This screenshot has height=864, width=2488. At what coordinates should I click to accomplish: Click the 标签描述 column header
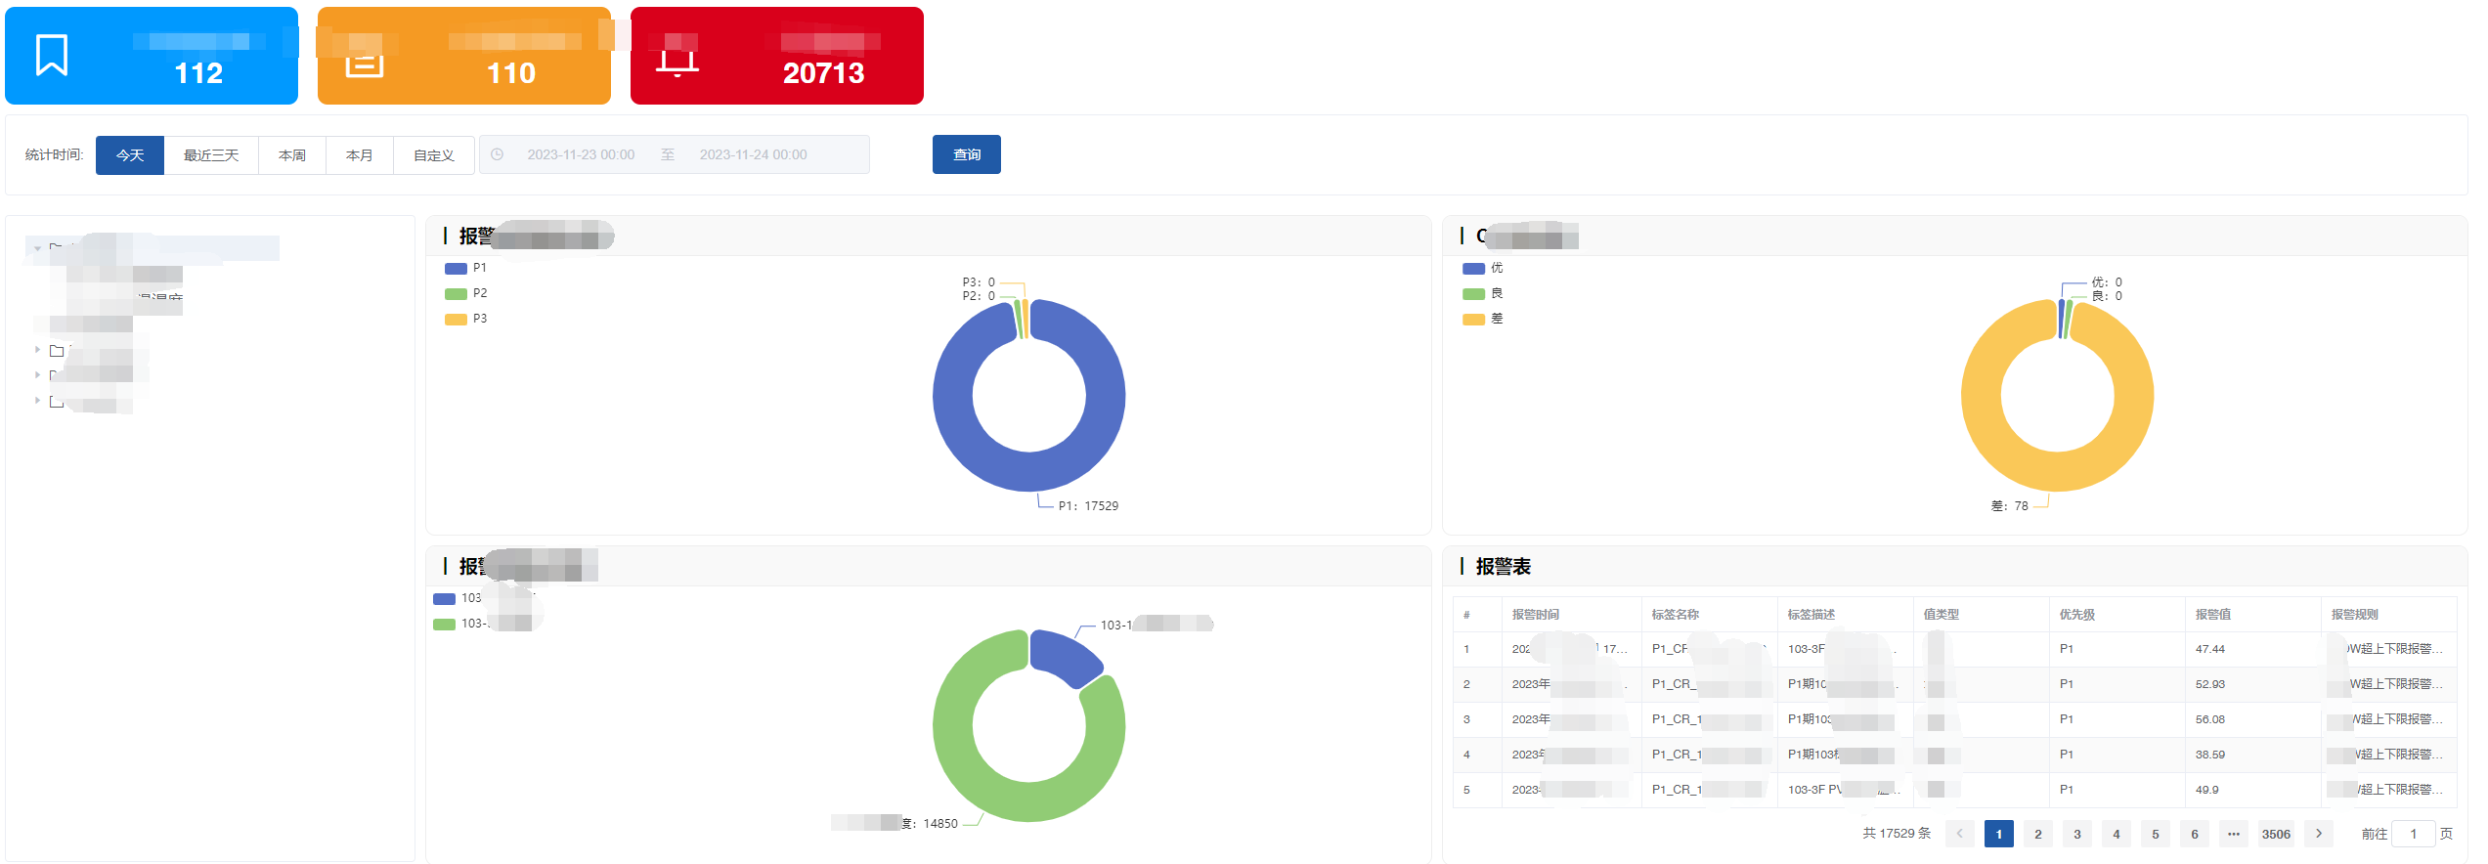[1811, 615]
